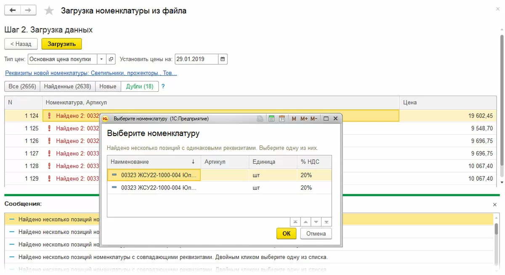This screenshot has width=505, height=275.
Task: Open the calculator icon in dialog titlebar
Action: (271, 119)
